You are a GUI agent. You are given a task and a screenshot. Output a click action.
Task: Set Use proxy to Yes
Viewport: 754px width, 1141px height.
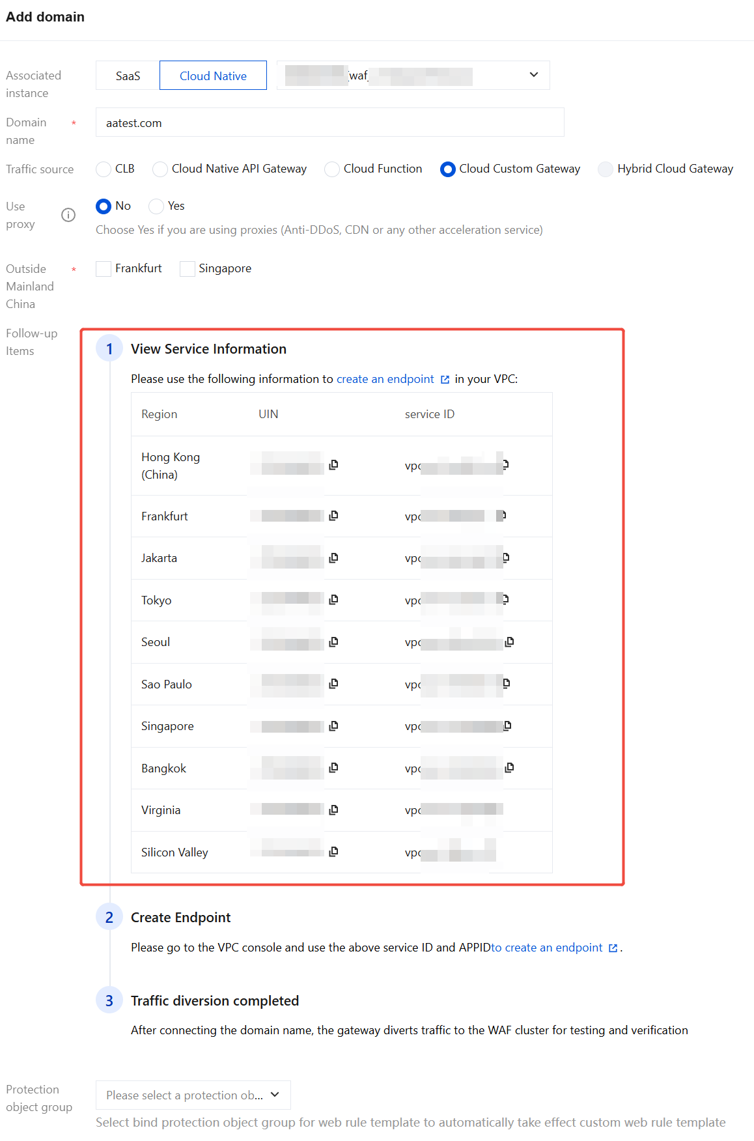click(156, 206)
